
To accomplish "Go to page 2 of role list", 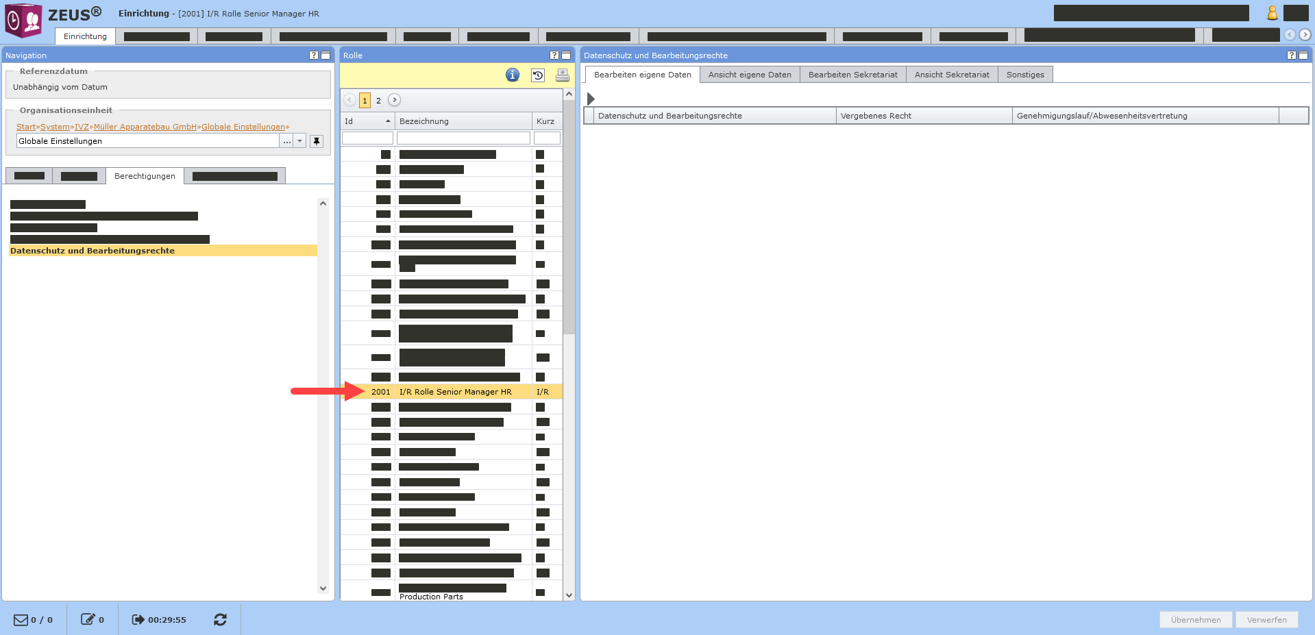I will click(x=378, y=101).
